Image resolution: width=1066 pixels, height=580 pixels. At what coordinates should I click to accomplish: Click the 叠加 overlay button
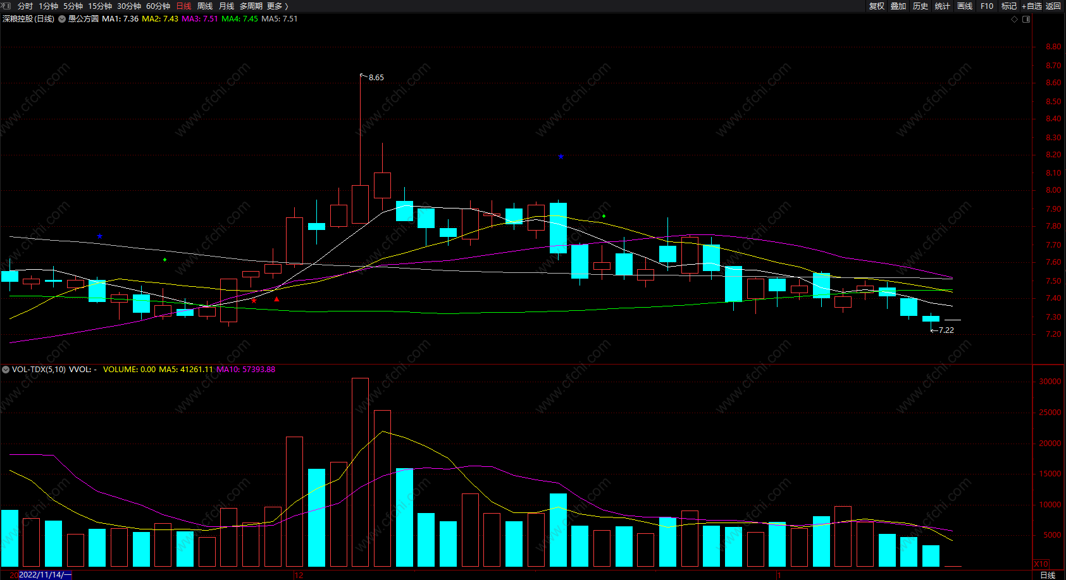898,6
